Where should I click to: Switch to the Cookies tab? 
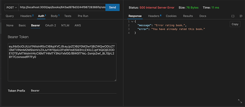[171, 16]
